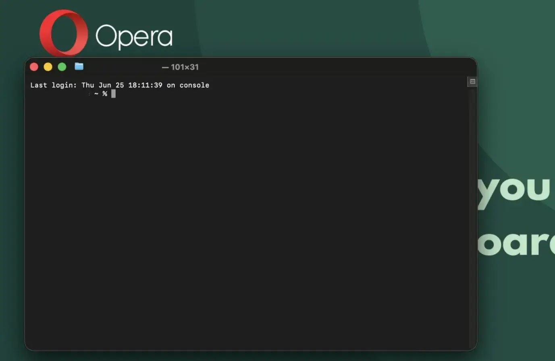Click the split pane icon at Terminal's top right
This screenshot has height=361, width=555.
click(472, 82)
